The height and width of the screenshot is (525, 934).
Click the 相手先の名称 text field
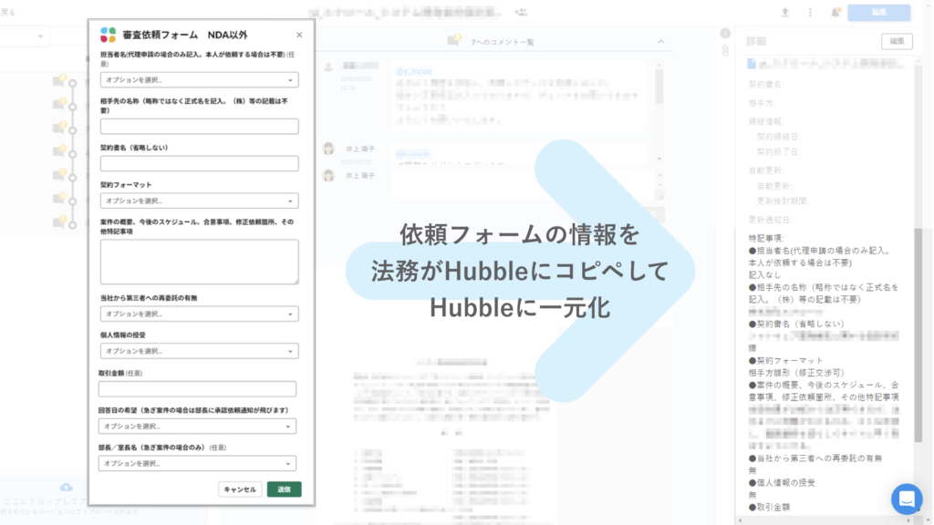click(199, 126)
